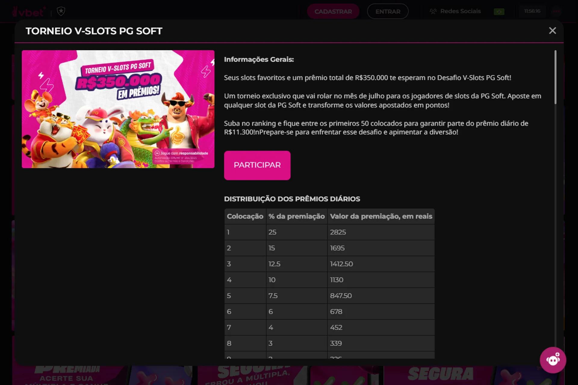
Task: Click the 'TORNEIO V-SLOTS PG SOFT' dialog title
Action: click(94, 31)
